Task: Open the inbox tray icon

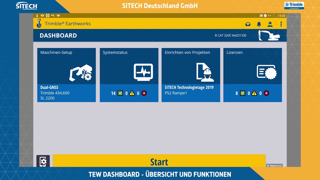Action: coord(248,24)
